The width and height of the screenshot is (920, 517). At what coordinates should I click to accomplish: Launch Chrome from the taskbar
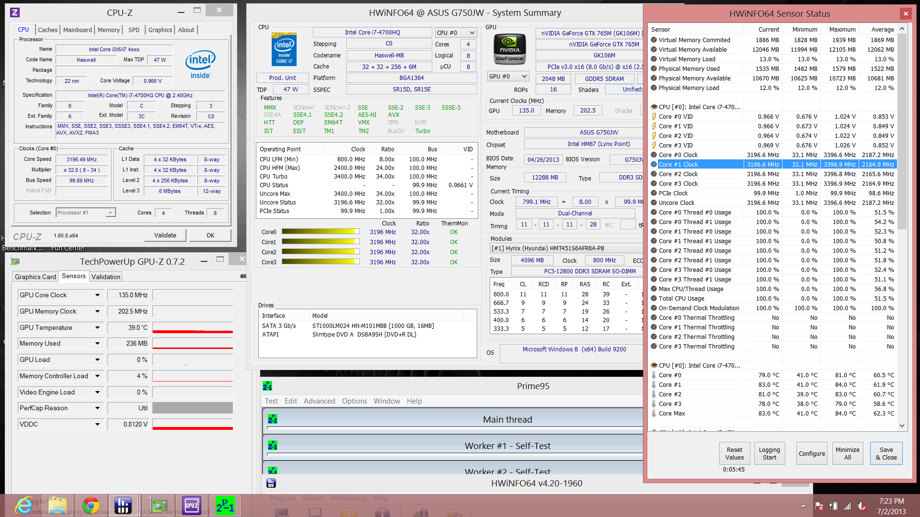tap(91, 506)
